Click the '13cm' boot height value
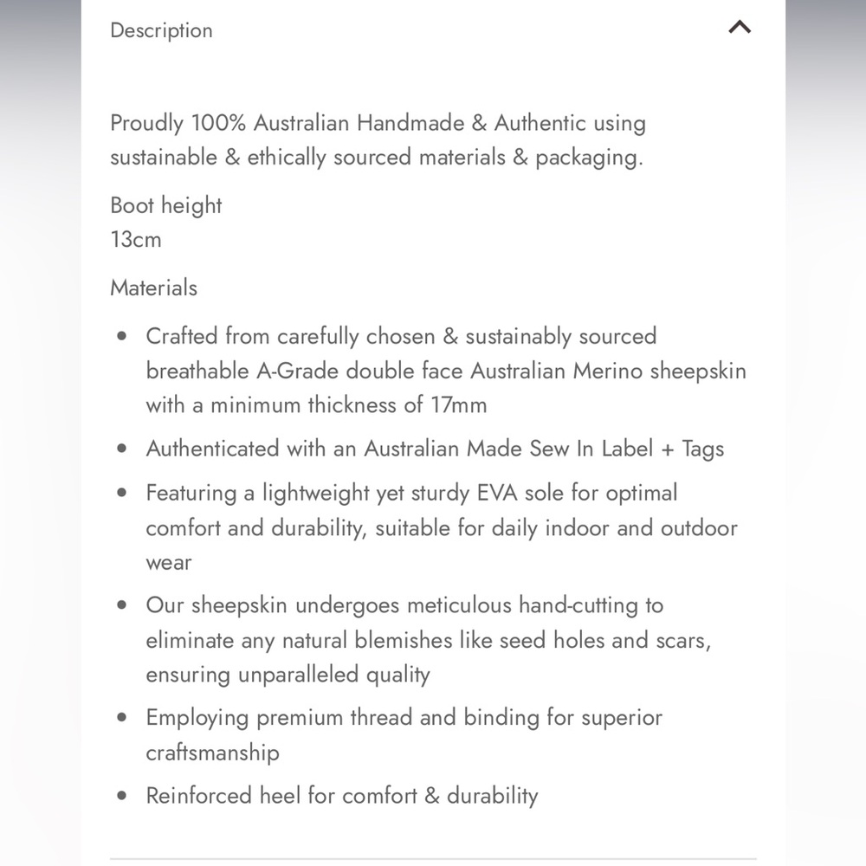 coord(136,240)
